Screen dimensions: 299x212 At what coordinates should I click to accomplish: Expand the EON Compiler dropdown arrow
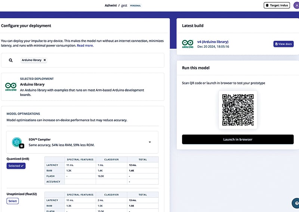pyautogui.click(x=150, y=142)
